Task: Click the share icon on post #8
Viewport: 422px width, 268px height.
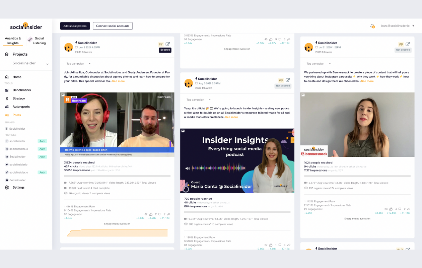Action: tap(289, 245)
